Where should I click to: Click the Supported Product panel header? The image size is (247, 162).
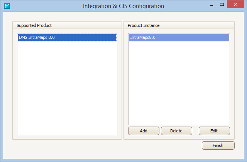[x=34, y=25]
